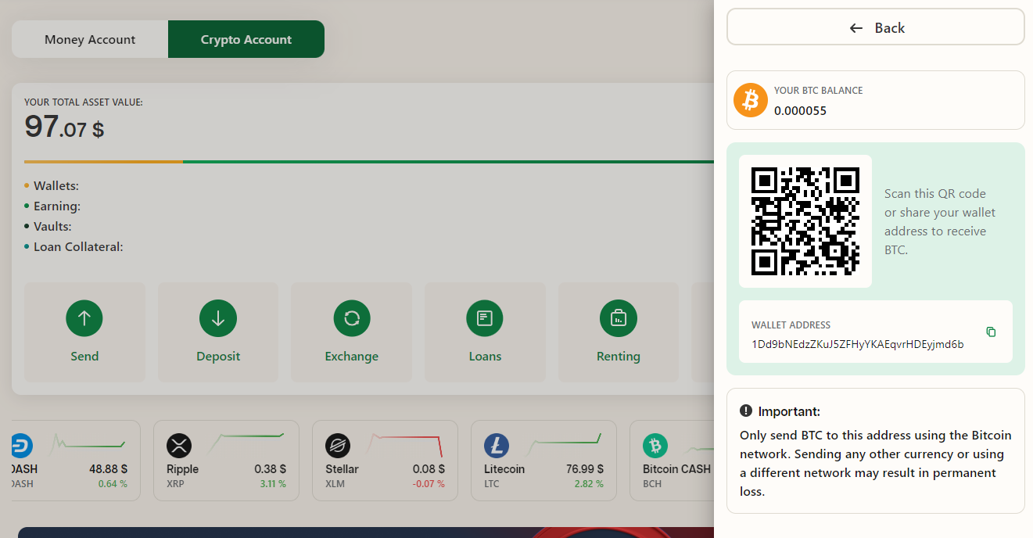Viewport: 1033px width, 538px height.
Task: Go Back from the BTC deposit panel
Action: 876,27
